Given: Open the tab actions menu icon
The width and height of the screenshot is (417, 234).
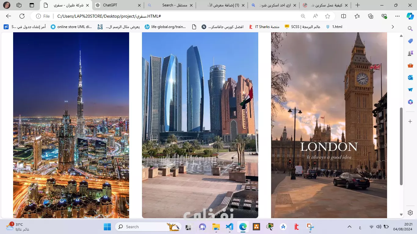Looking at the screenshot, I should [32, 5].
